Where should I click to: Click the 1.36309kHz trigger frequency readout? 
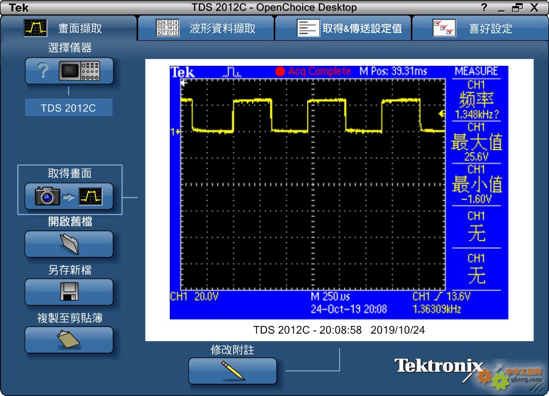[x=437, y=309]
